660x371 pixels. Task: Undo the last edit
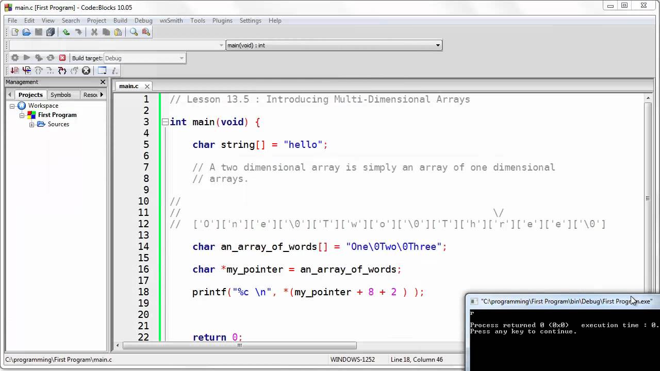coord(66,32)
